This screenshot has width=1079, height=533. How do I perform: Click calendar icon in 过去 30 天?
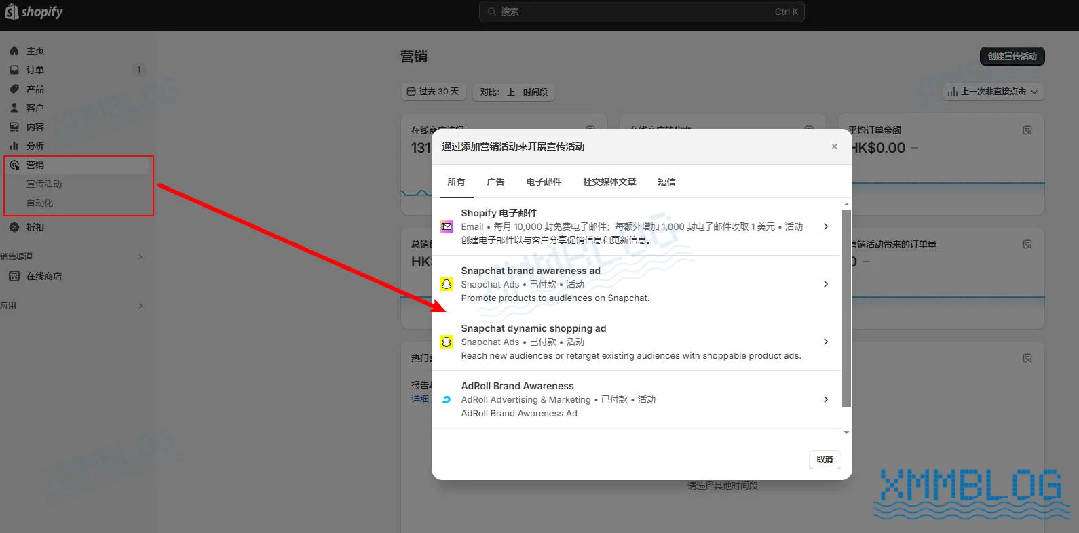411,92
